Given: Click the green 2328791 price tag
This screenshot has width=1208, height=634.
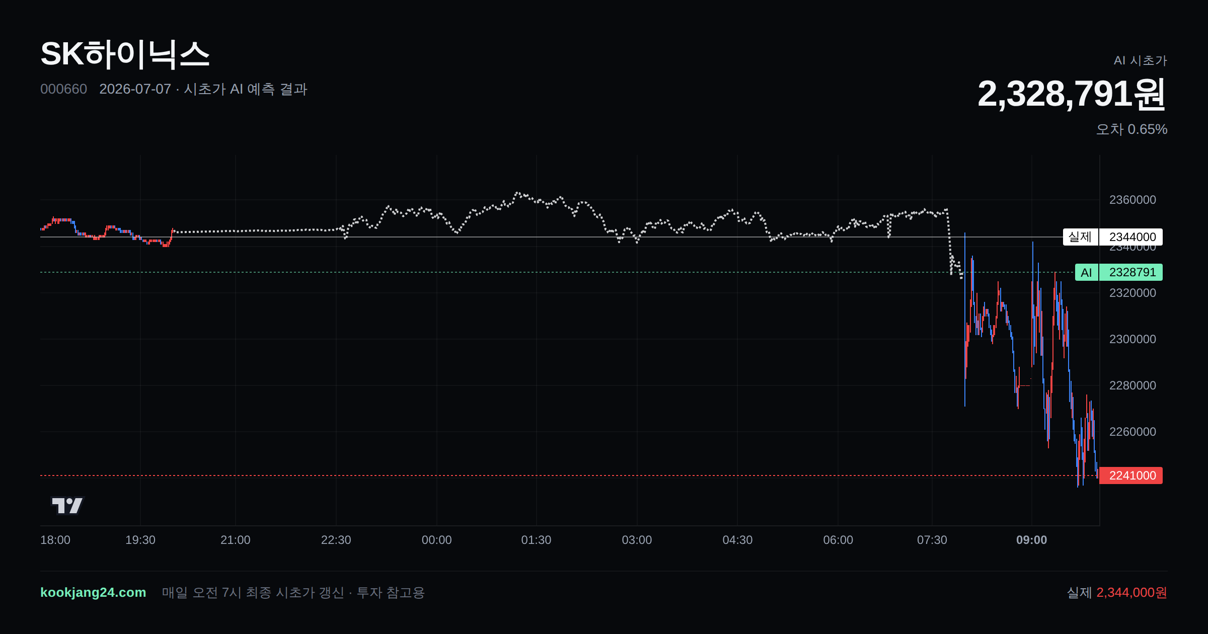Looking at the screenshot, I should pos(1131,272).
